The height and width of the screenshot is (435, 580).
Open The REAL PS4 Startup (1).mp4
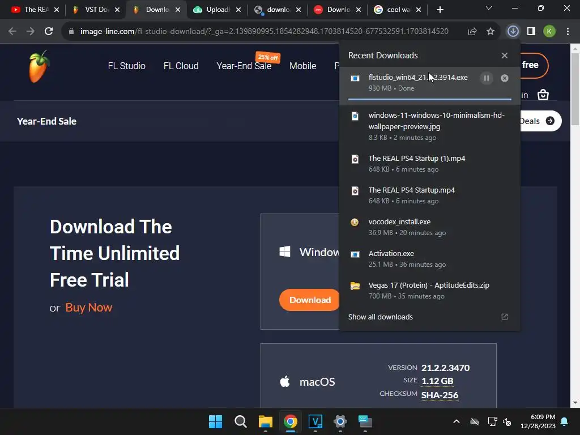tap(429, 164)
